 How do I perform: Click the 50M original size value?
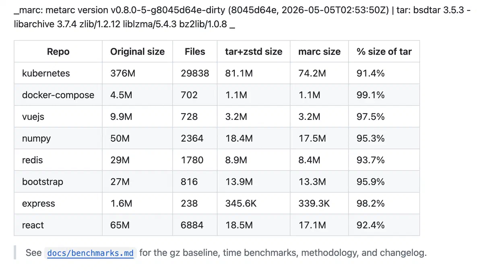click(x=120, y=138)
